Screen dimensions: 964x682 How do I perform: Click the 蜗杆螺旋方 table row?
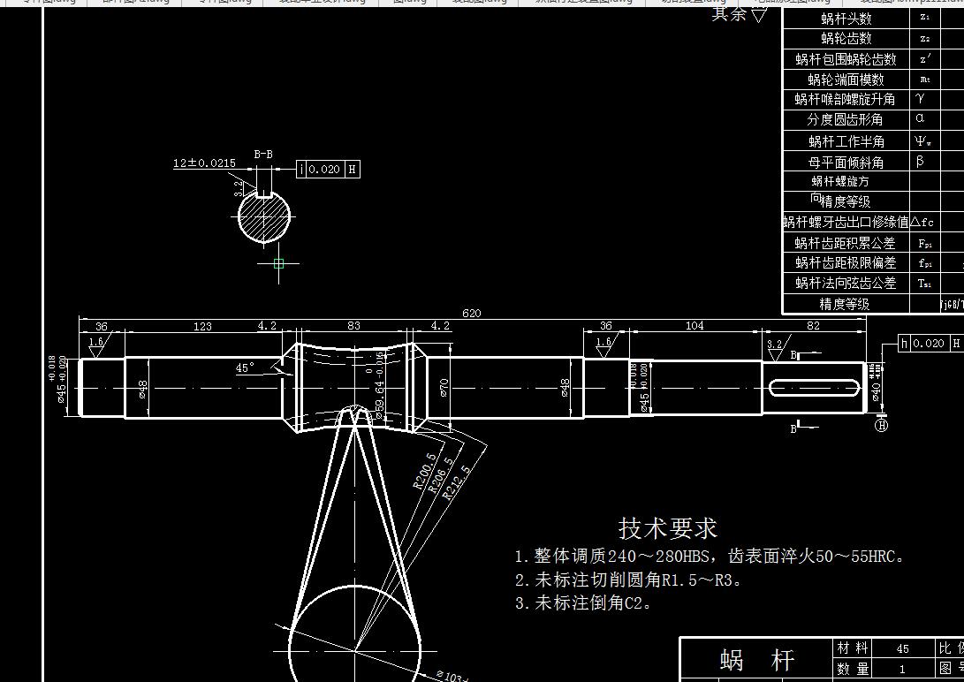pyautogui.click(x=873, y=182)
